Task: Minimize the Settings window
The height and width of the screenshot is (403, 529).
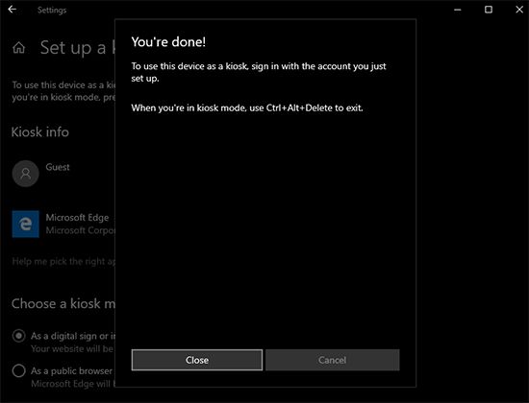Action: pyautogui.click(x=458, y=10)
